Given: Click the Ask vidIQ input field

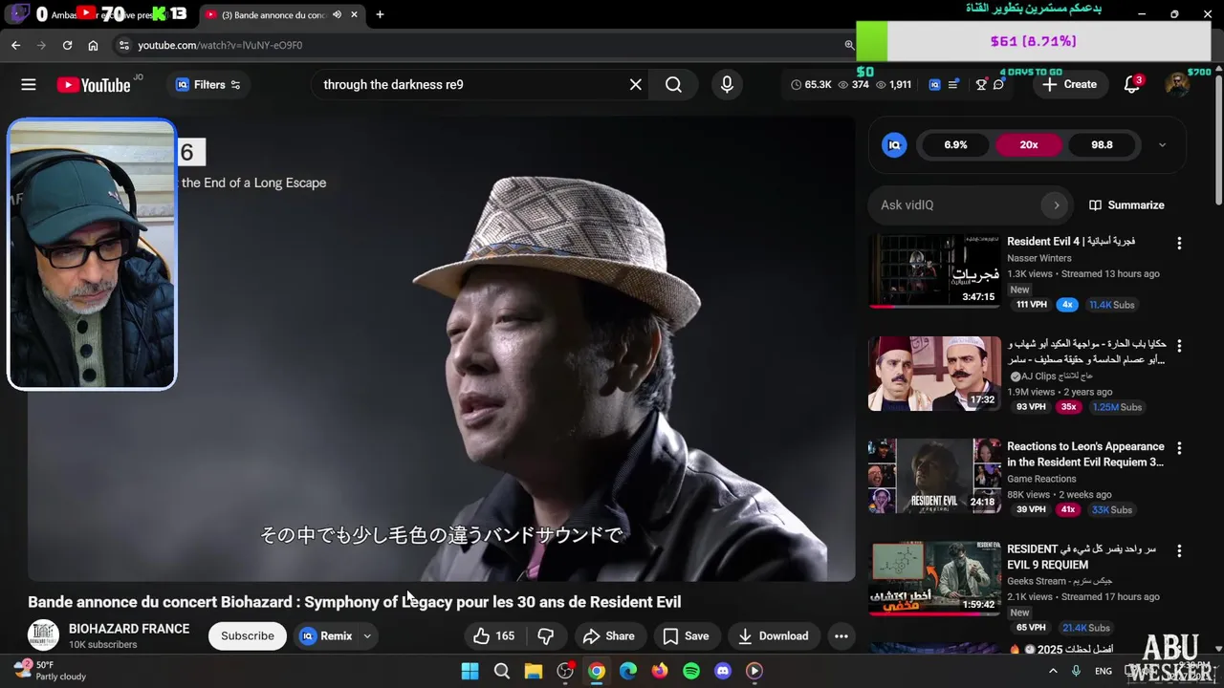Looking at the screenshot, I should [x=956, y=205].
